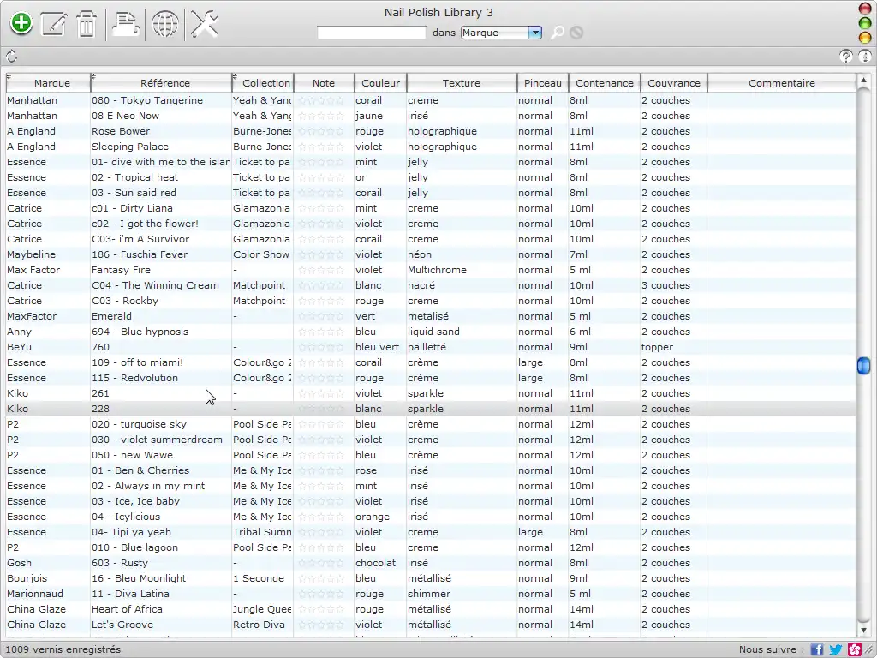Image resolution: width=877 pixels, height=658 pixels.
Task: Cancel search with the no-entry icon
Action: pyautogui.click(x=576, y=33)
